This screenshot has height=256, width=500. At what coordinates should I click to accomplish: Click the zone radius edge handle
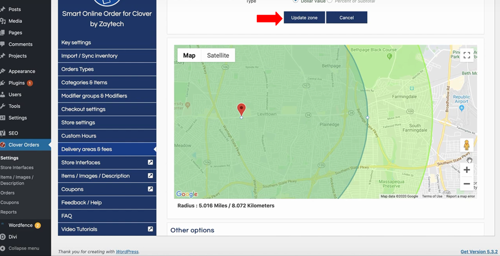coord(367,117)
